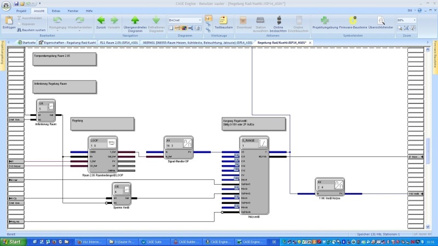Click the zoom magnifier icon

click(x=400, y=28)
